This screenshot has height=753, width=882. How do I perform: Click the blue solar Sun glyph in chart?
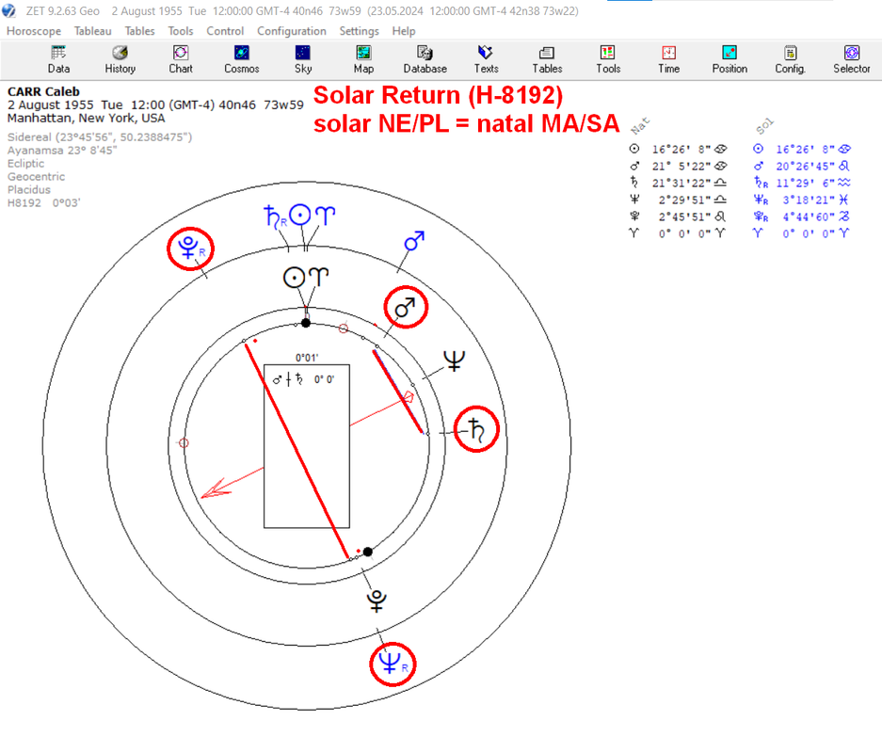tap(300, 216)
